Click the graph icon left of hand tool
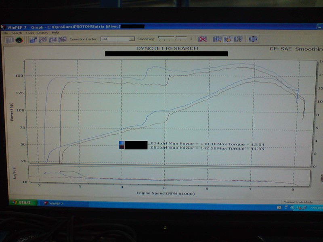 [x=218, y=39]
